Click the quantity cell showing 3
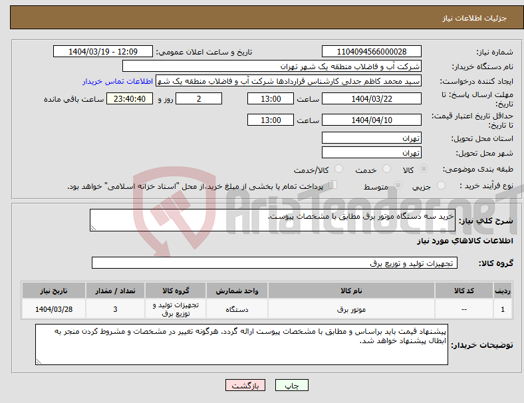This screenshot has width=524, height=403. (x=115, y=309)
